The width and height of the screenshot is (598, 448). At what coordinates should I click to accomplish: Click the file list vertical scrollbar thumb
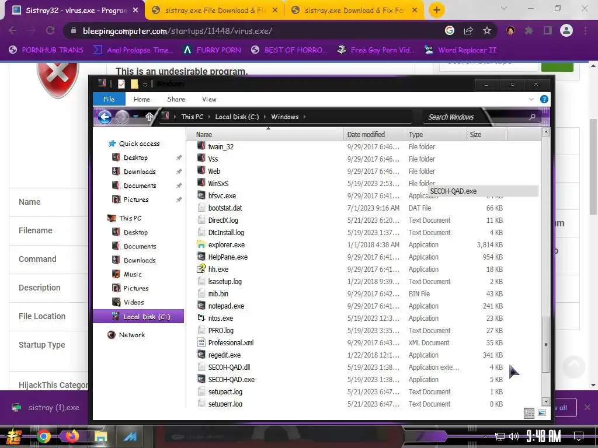pyautogui.click(x=546, y=344)
